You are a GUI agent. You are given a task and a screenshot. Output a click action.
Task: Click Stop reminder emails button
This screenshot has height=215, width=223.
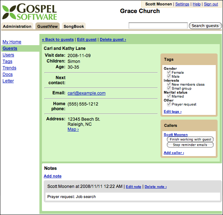[x=190, y=145]
